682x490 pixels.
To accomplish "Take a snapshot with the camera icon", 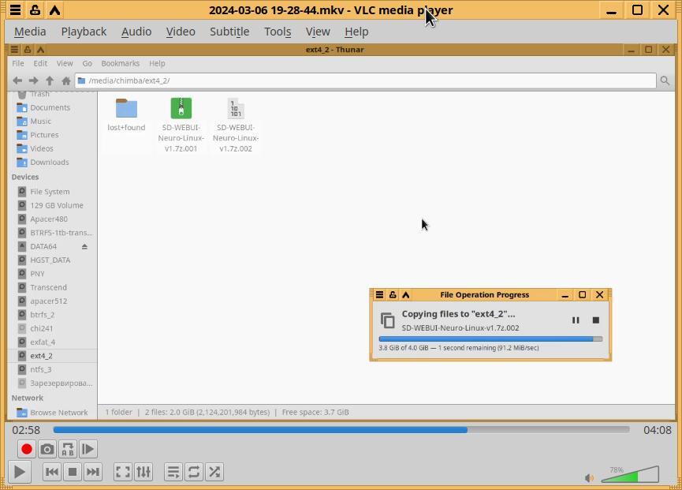I will coord(47,449).
